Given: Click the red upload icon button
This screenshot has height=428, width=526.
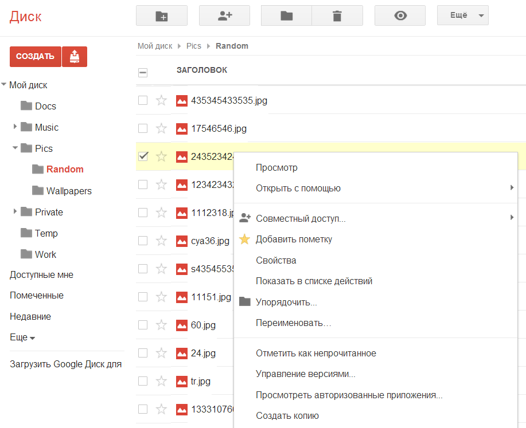Looking at the screenshot, I should tap(75, 57).
